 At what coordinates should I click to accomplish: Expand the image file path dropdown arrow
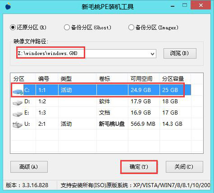(152, 54)
